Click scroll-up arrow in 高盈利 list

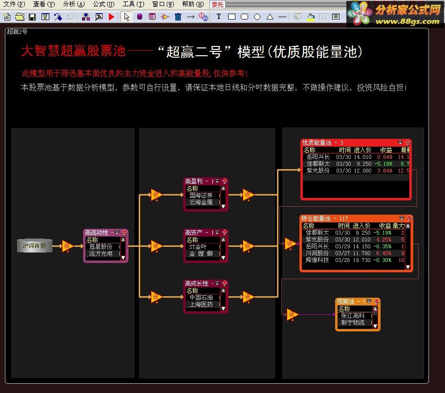(x=223, y=188)
